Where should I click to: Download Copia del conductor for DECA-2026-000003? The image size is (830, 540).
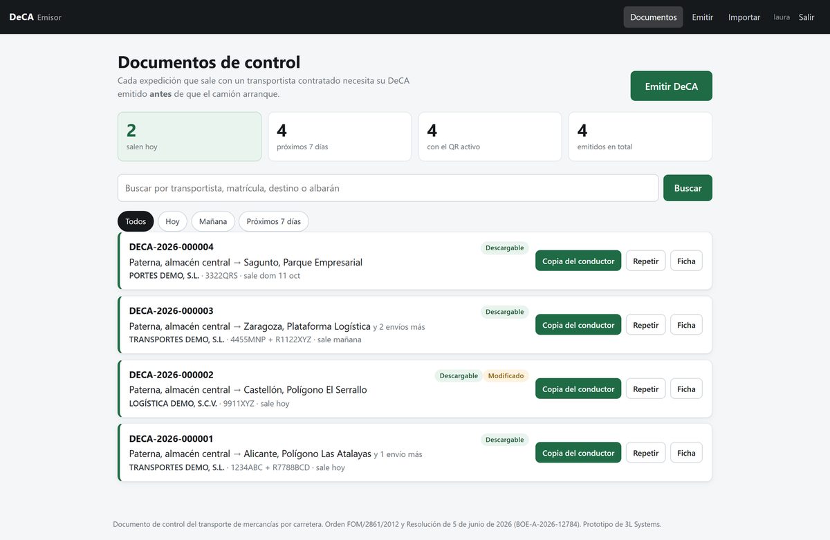pos(578,325)
